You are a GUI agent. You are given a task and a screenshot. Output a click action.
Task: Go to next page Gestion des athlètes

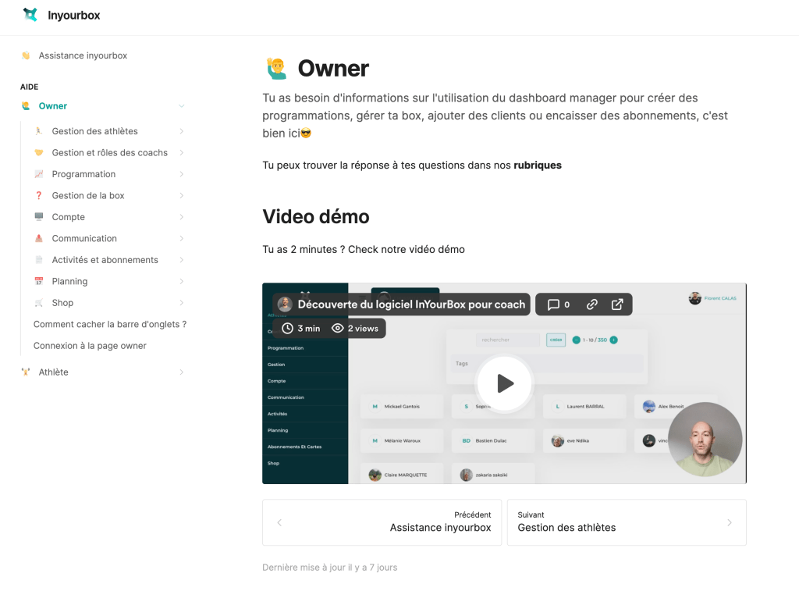click(626, 522)
